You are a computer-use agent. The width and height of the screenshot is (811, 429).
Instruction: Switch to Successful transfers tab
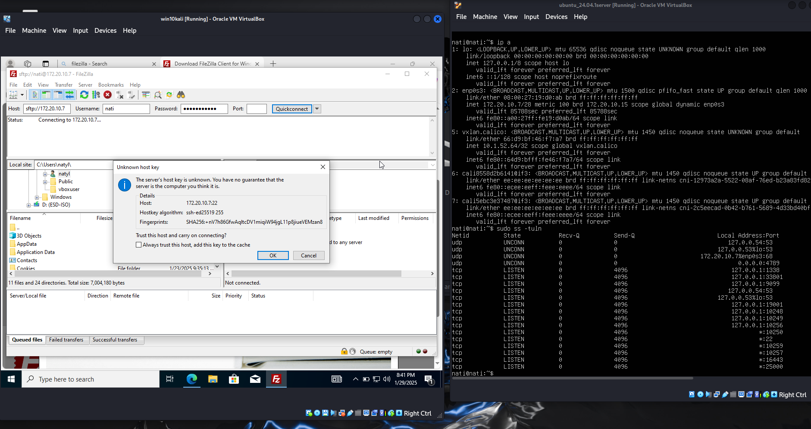115,340
